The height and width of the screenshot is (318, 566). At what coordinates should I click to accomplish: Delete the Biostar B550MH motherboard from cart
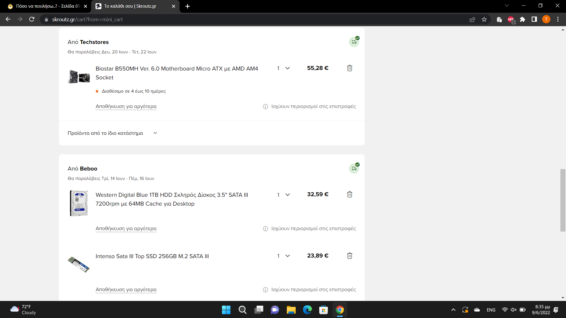[350, 68]
